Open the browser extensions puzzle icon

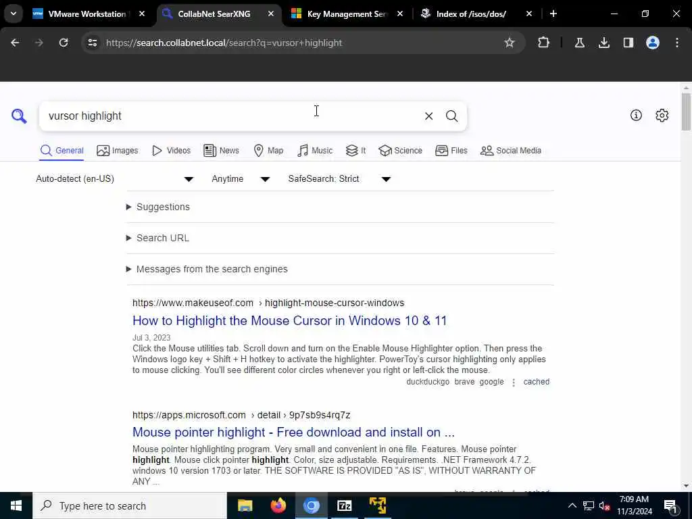544,43
